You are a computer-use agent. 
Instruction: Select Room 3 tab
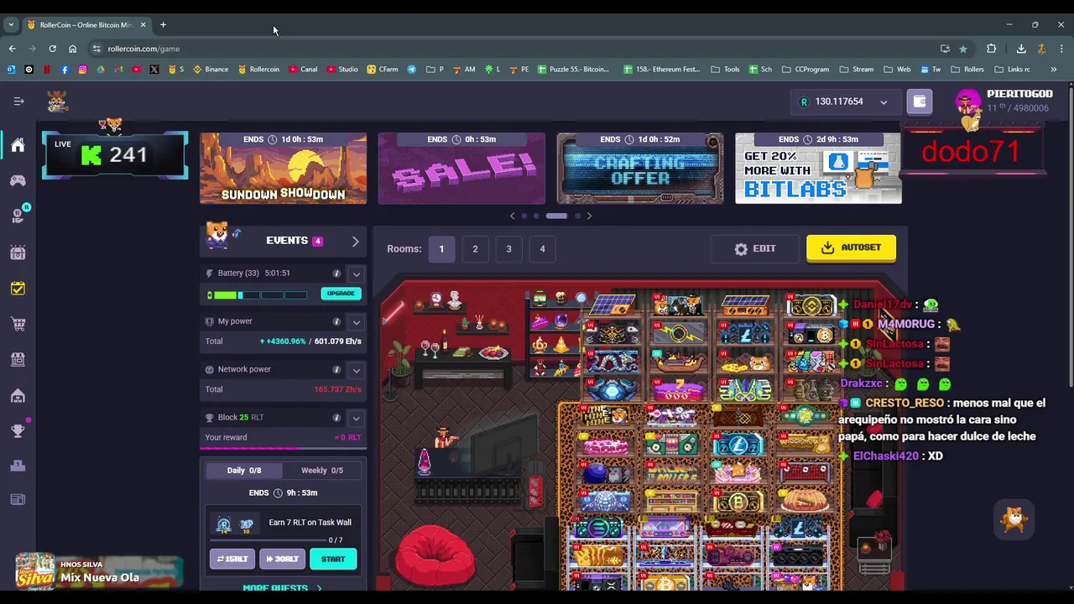508,249
